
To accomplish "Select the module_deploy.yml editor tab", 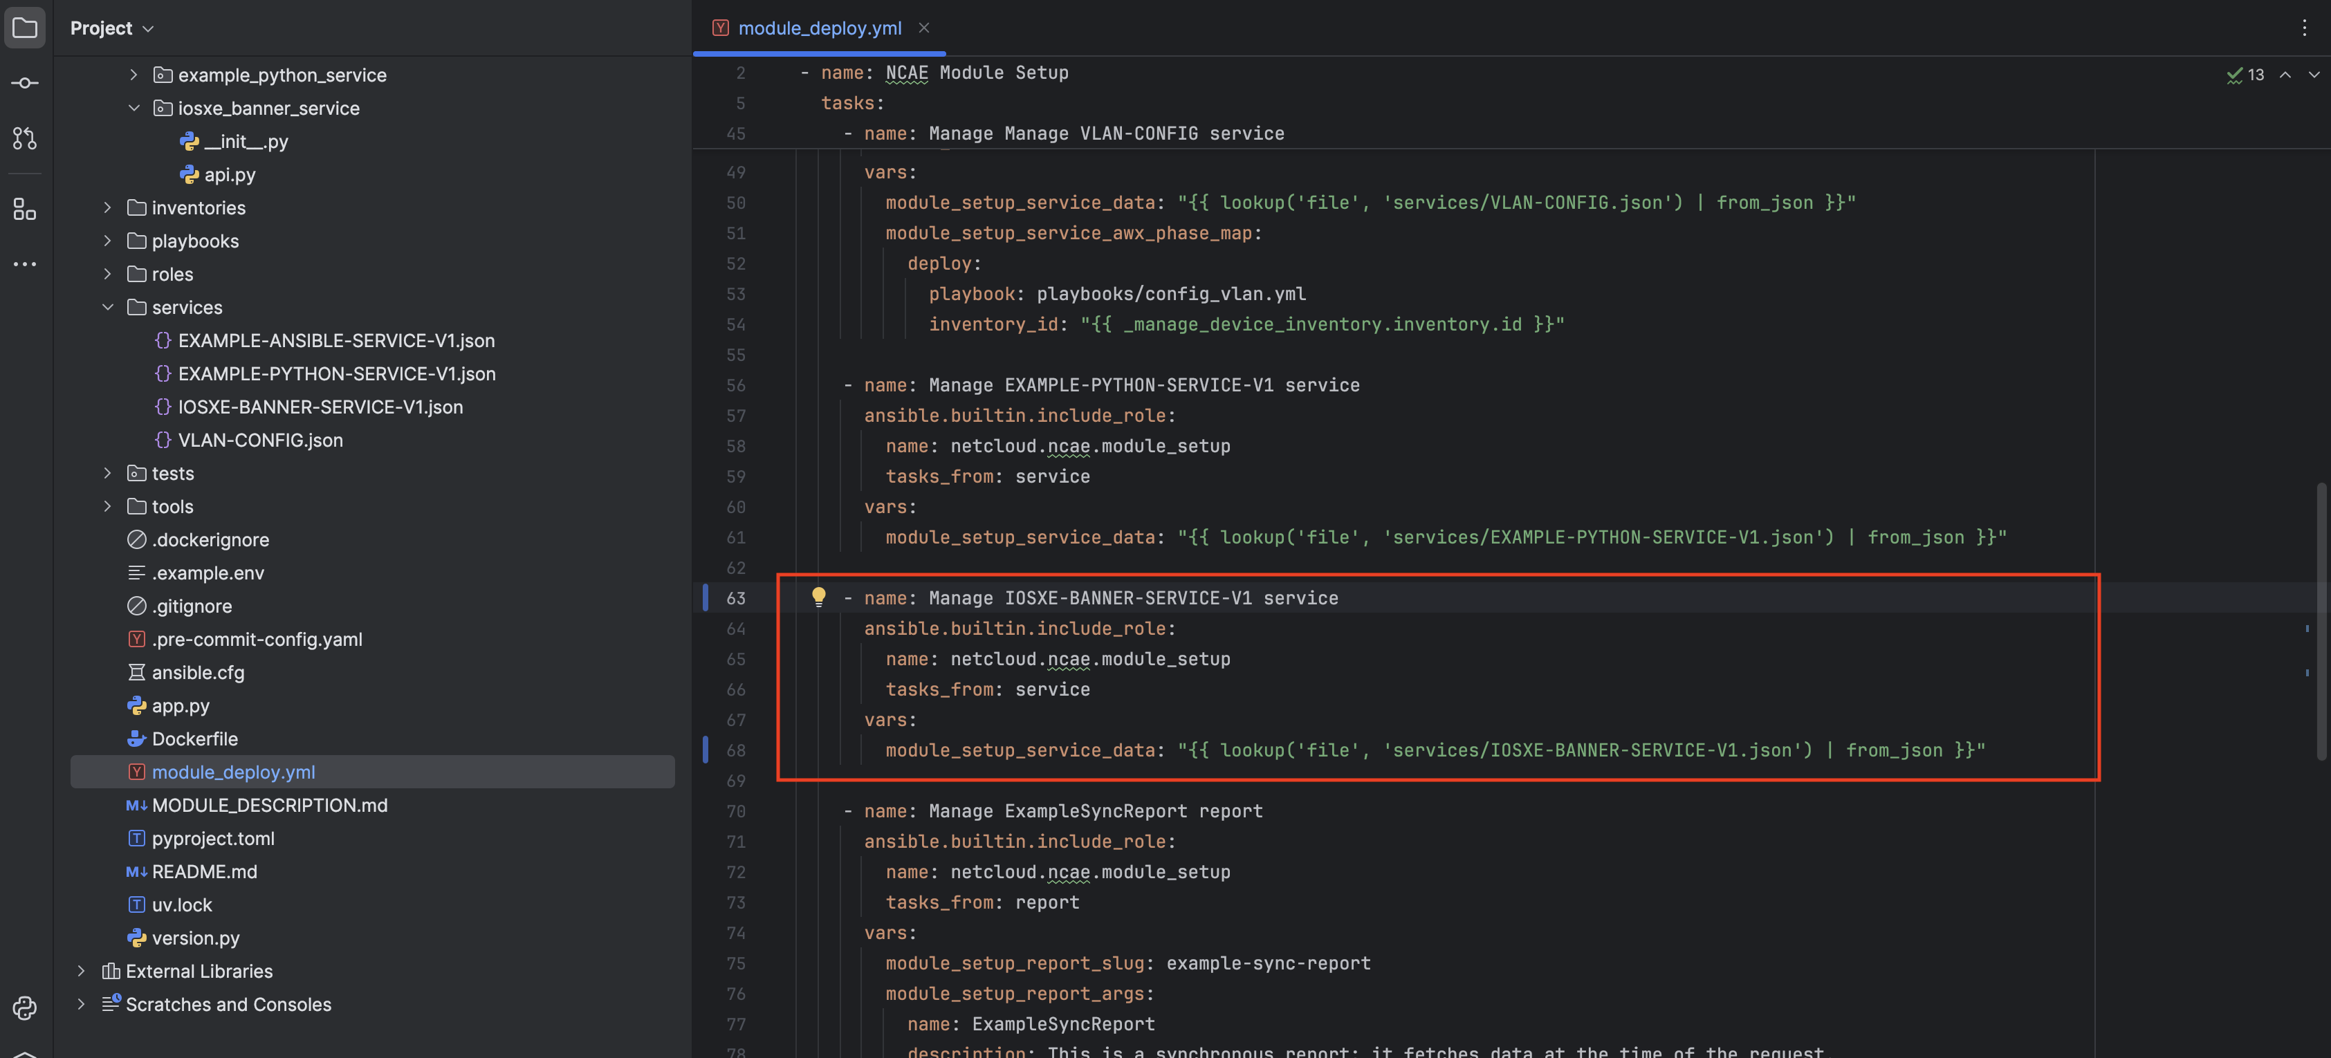I will pos(820,28).
